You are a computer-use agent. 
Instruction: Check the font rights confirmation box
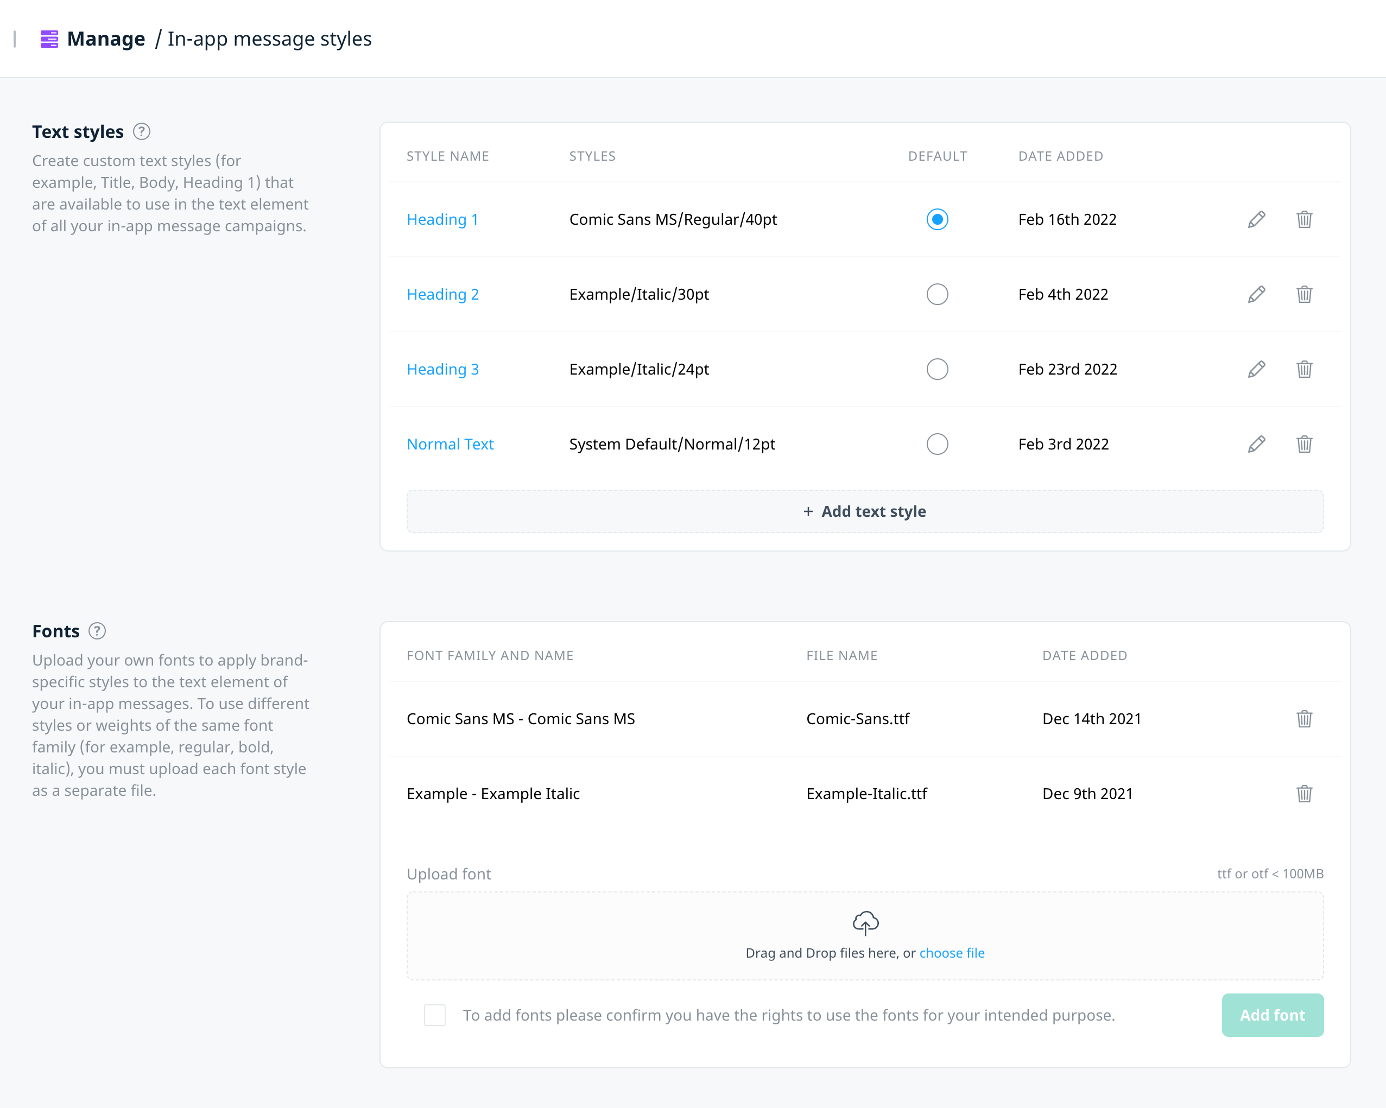(x=434, y=1016)
